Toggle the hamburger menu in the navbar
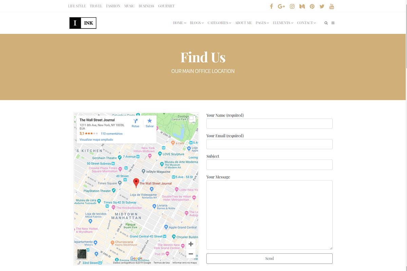 333,23
